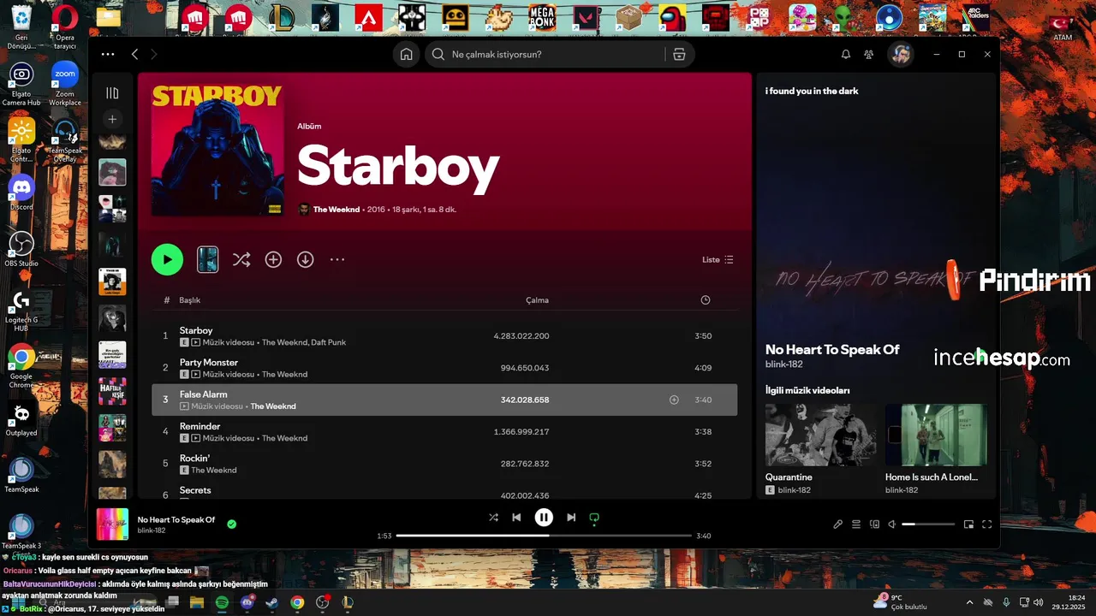Image resolution: width=1096 pixels, height=616 pixels.
Task: Open Discord desktop shortcut
Action: (21, 192)
